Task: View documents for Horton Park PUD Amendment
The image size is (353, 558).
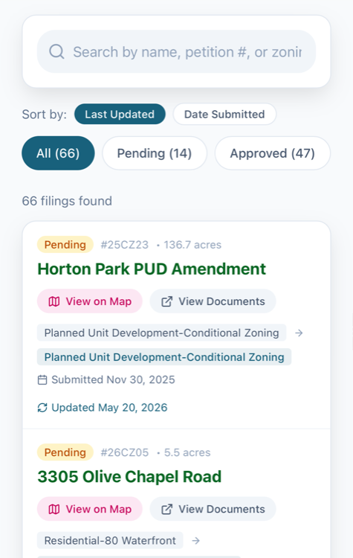Action: click(213, 301)
